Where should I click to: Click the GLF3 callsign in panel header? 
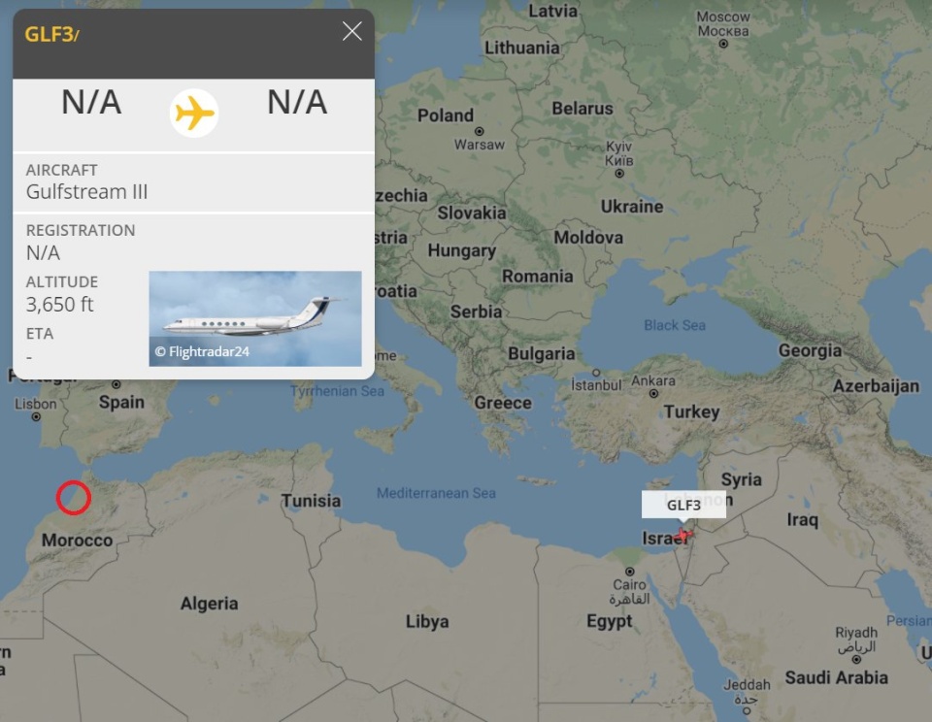[x=49, y=35]
